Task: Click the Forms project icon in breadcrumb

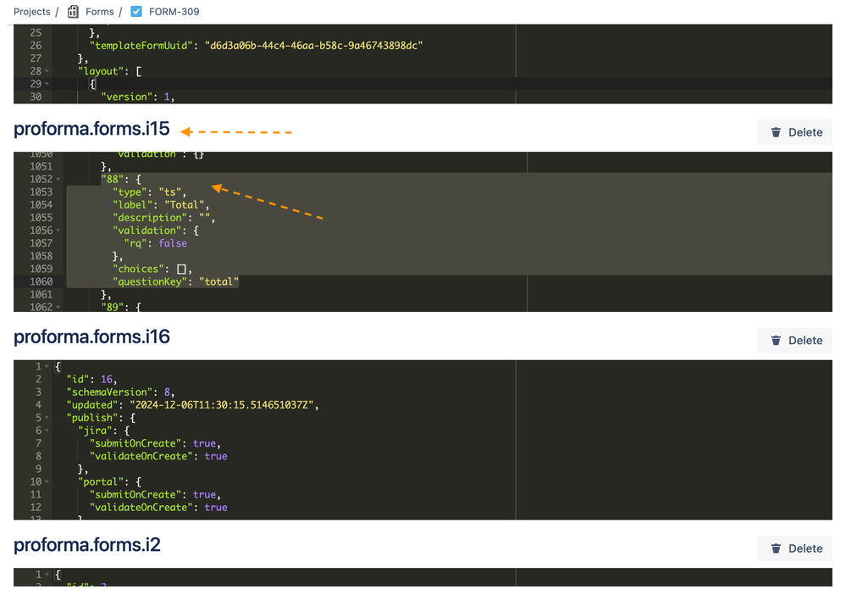Action: (73, 11)
